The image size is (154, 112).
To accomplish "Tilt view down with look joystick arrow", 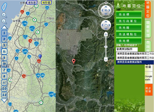I will (106, 14).
